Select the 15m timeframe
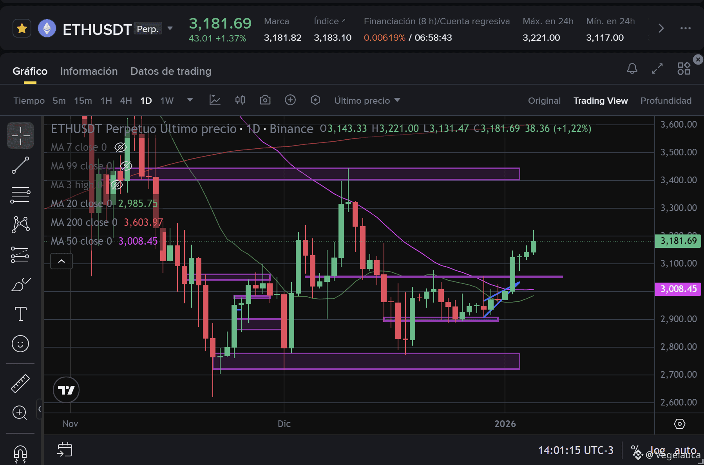Viewport: 704px width, 465px height. click(x=83, y=101)
